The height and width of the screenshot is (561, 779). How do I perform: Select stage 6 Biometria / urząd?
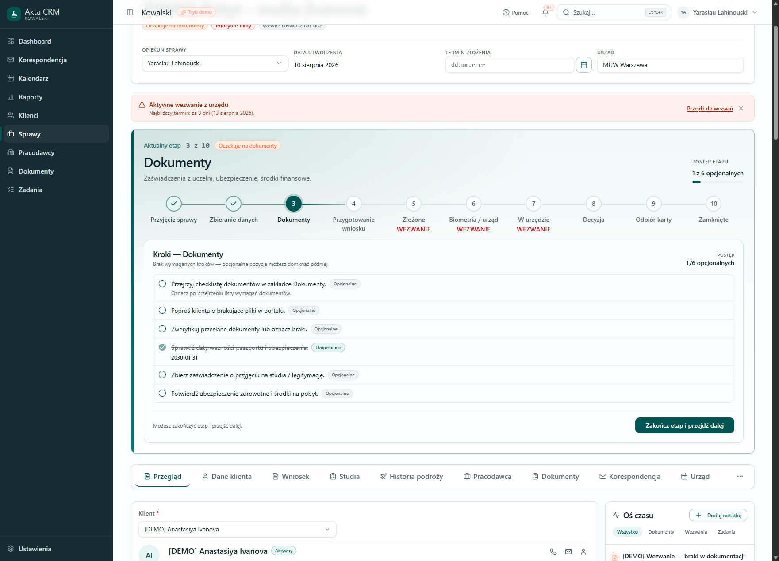[474, 204]
